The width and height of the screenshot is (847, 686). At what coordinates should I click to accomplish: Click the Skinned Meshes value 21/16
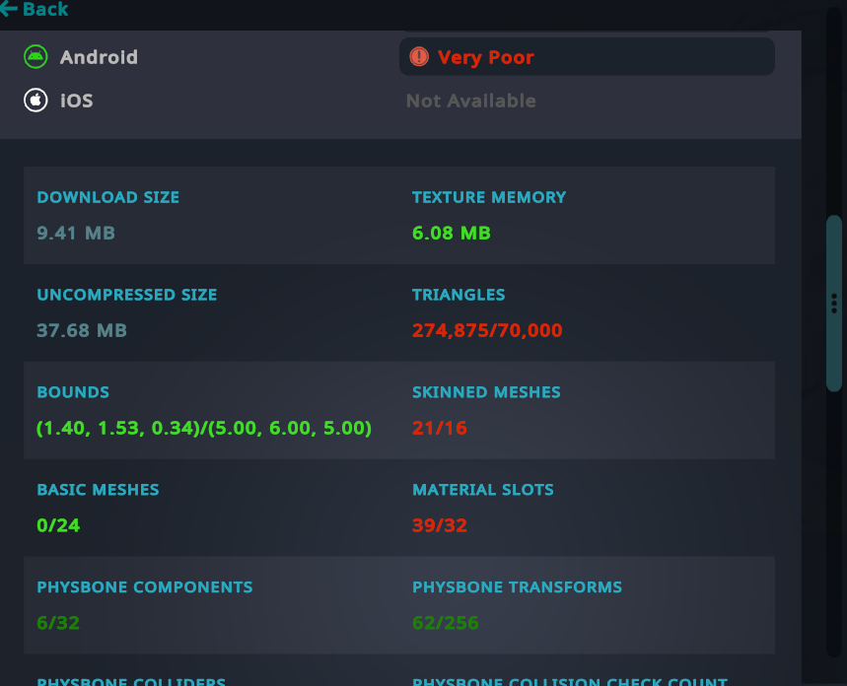coord(440,428)
